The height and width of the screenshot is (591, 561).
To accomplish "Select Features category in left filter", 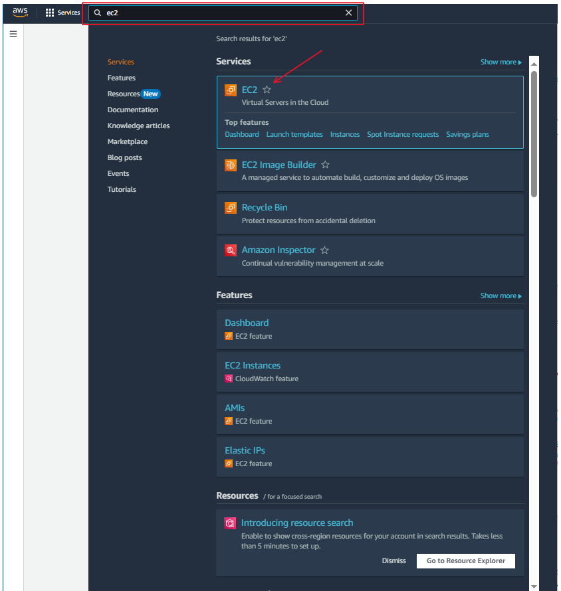I will click(122, 78).
